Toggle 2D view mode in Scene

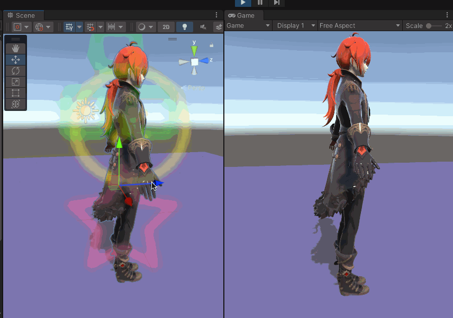(166, 27)
